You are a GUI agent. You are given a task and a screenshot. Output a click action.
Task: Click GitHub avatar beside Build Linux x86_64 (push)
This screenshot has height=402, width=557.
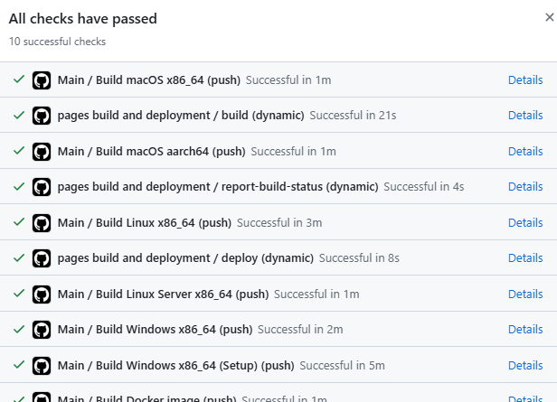[42, 223]
